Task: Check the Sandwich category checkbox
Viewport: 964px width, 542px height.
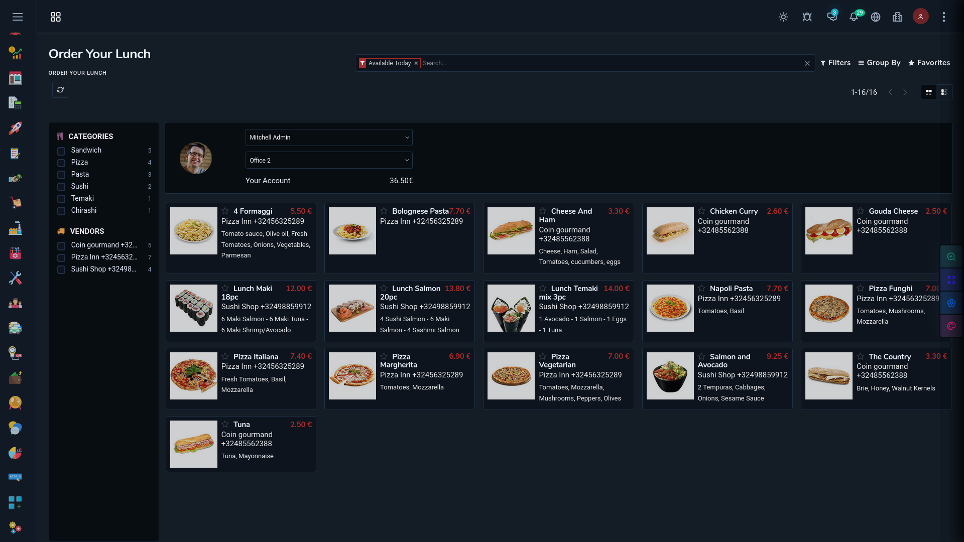Action: point(61,151)
